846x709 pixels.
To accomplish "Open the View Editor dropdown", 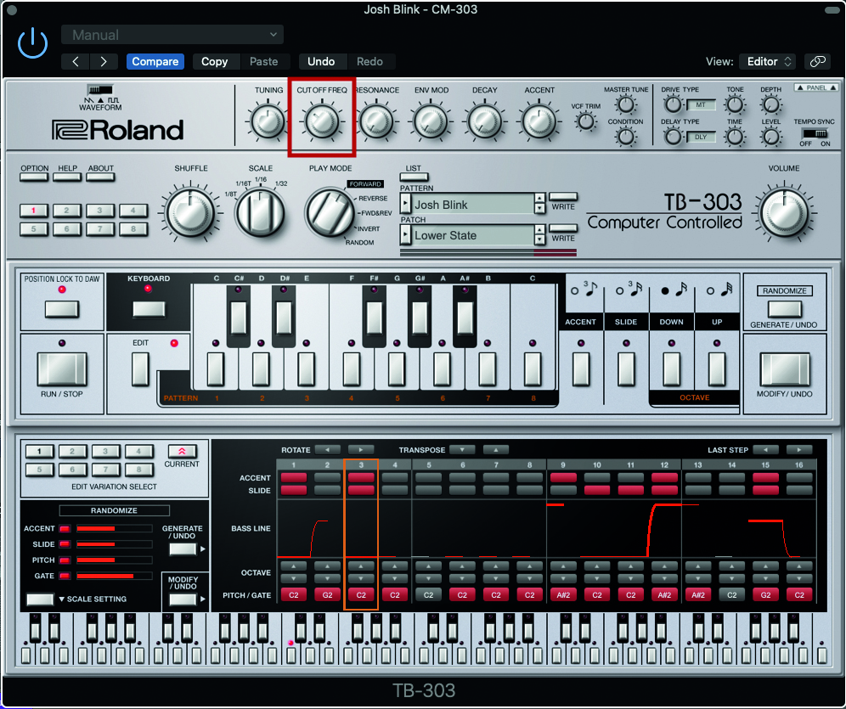I will (x=768, y=61).
